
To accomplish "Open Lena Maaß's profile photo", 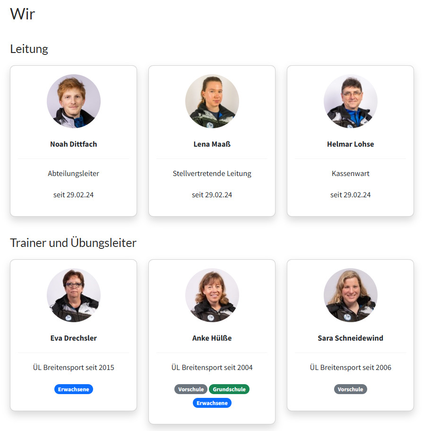I will (212, 101).
